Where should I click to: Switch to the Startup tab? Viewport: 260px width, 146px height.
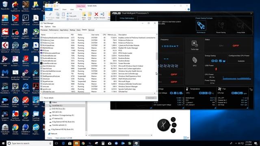(x=72, y=30)
